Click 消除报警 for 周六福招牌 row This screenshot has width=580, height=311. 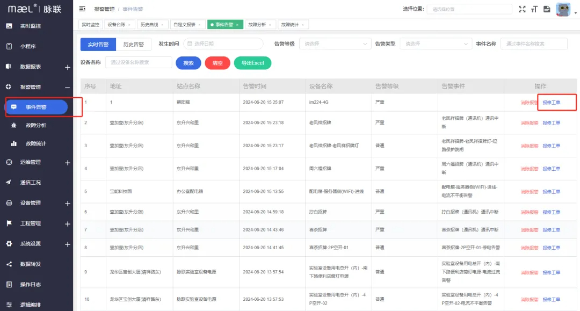coord(530,169)
